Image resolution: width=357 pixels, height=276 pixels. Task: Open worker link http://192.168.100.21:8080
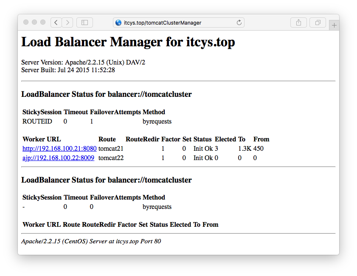click(59, 149)
